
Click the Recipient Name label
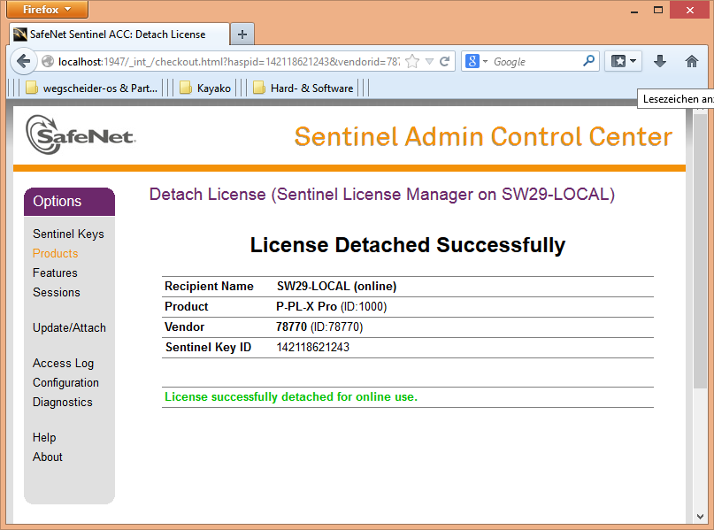(209, 286)
